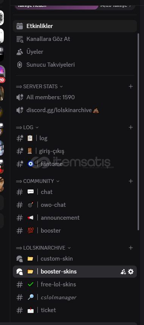Add a channel to SERVER STATS category
144x325 pixels.
click(131, 86)
